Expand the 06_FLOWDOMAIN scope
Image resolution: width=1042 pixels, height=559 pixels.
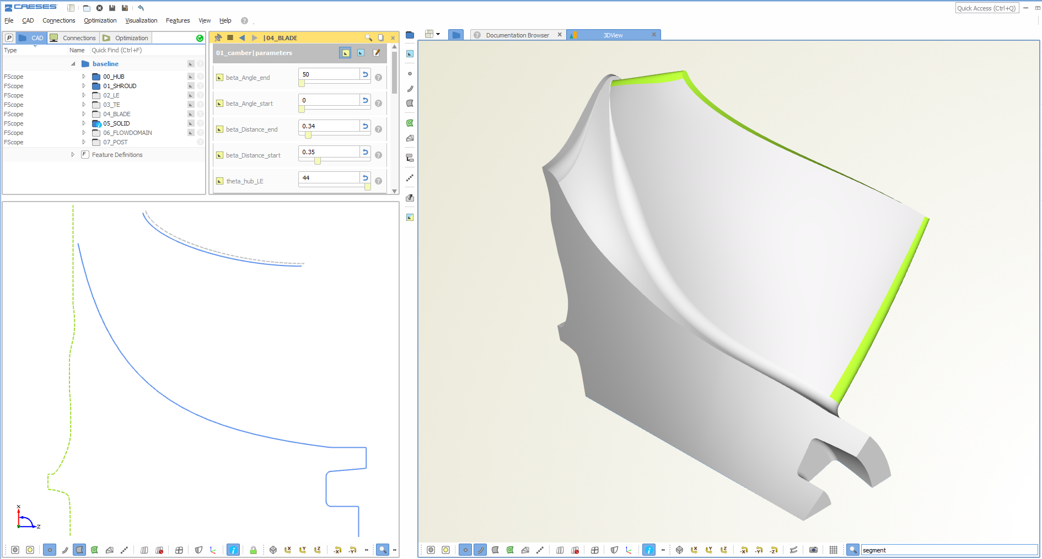pyautogui.click(x=84, y=133)
